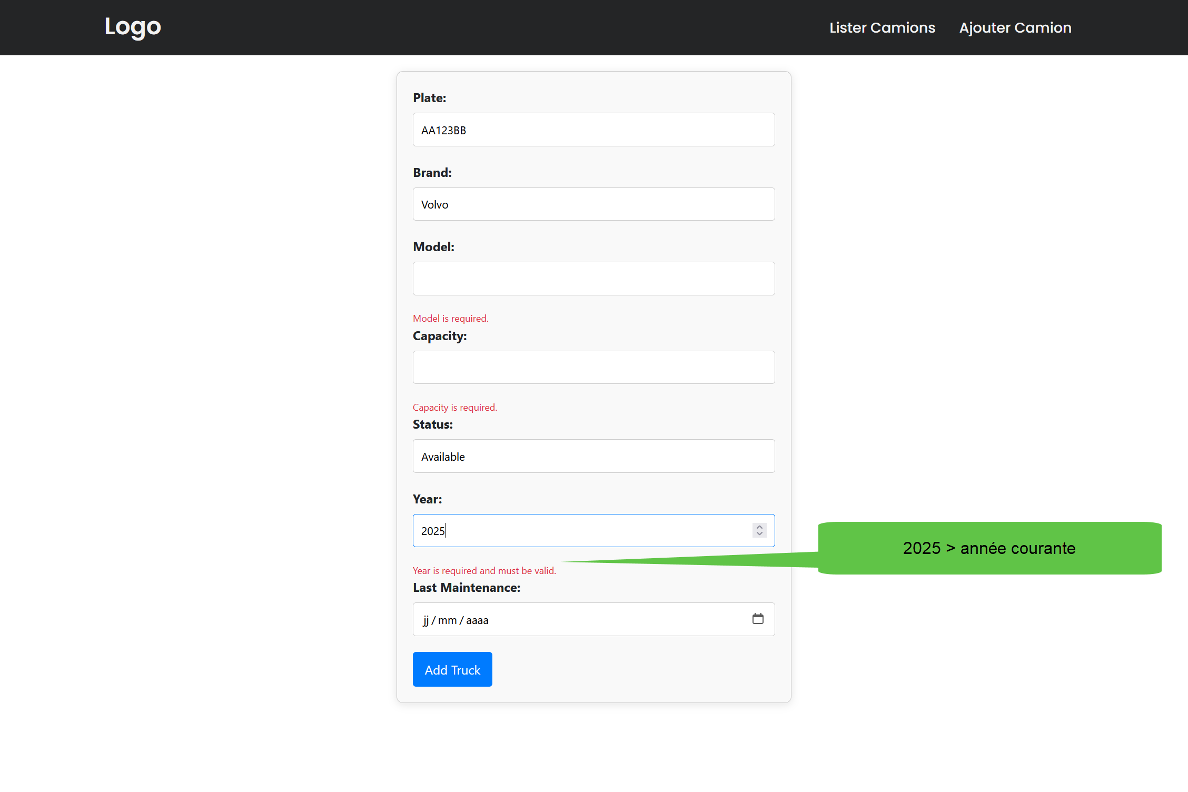Open the Last Maintenance calendar picker icon
Screen dimensions: 1188x792
coord(758,619)
